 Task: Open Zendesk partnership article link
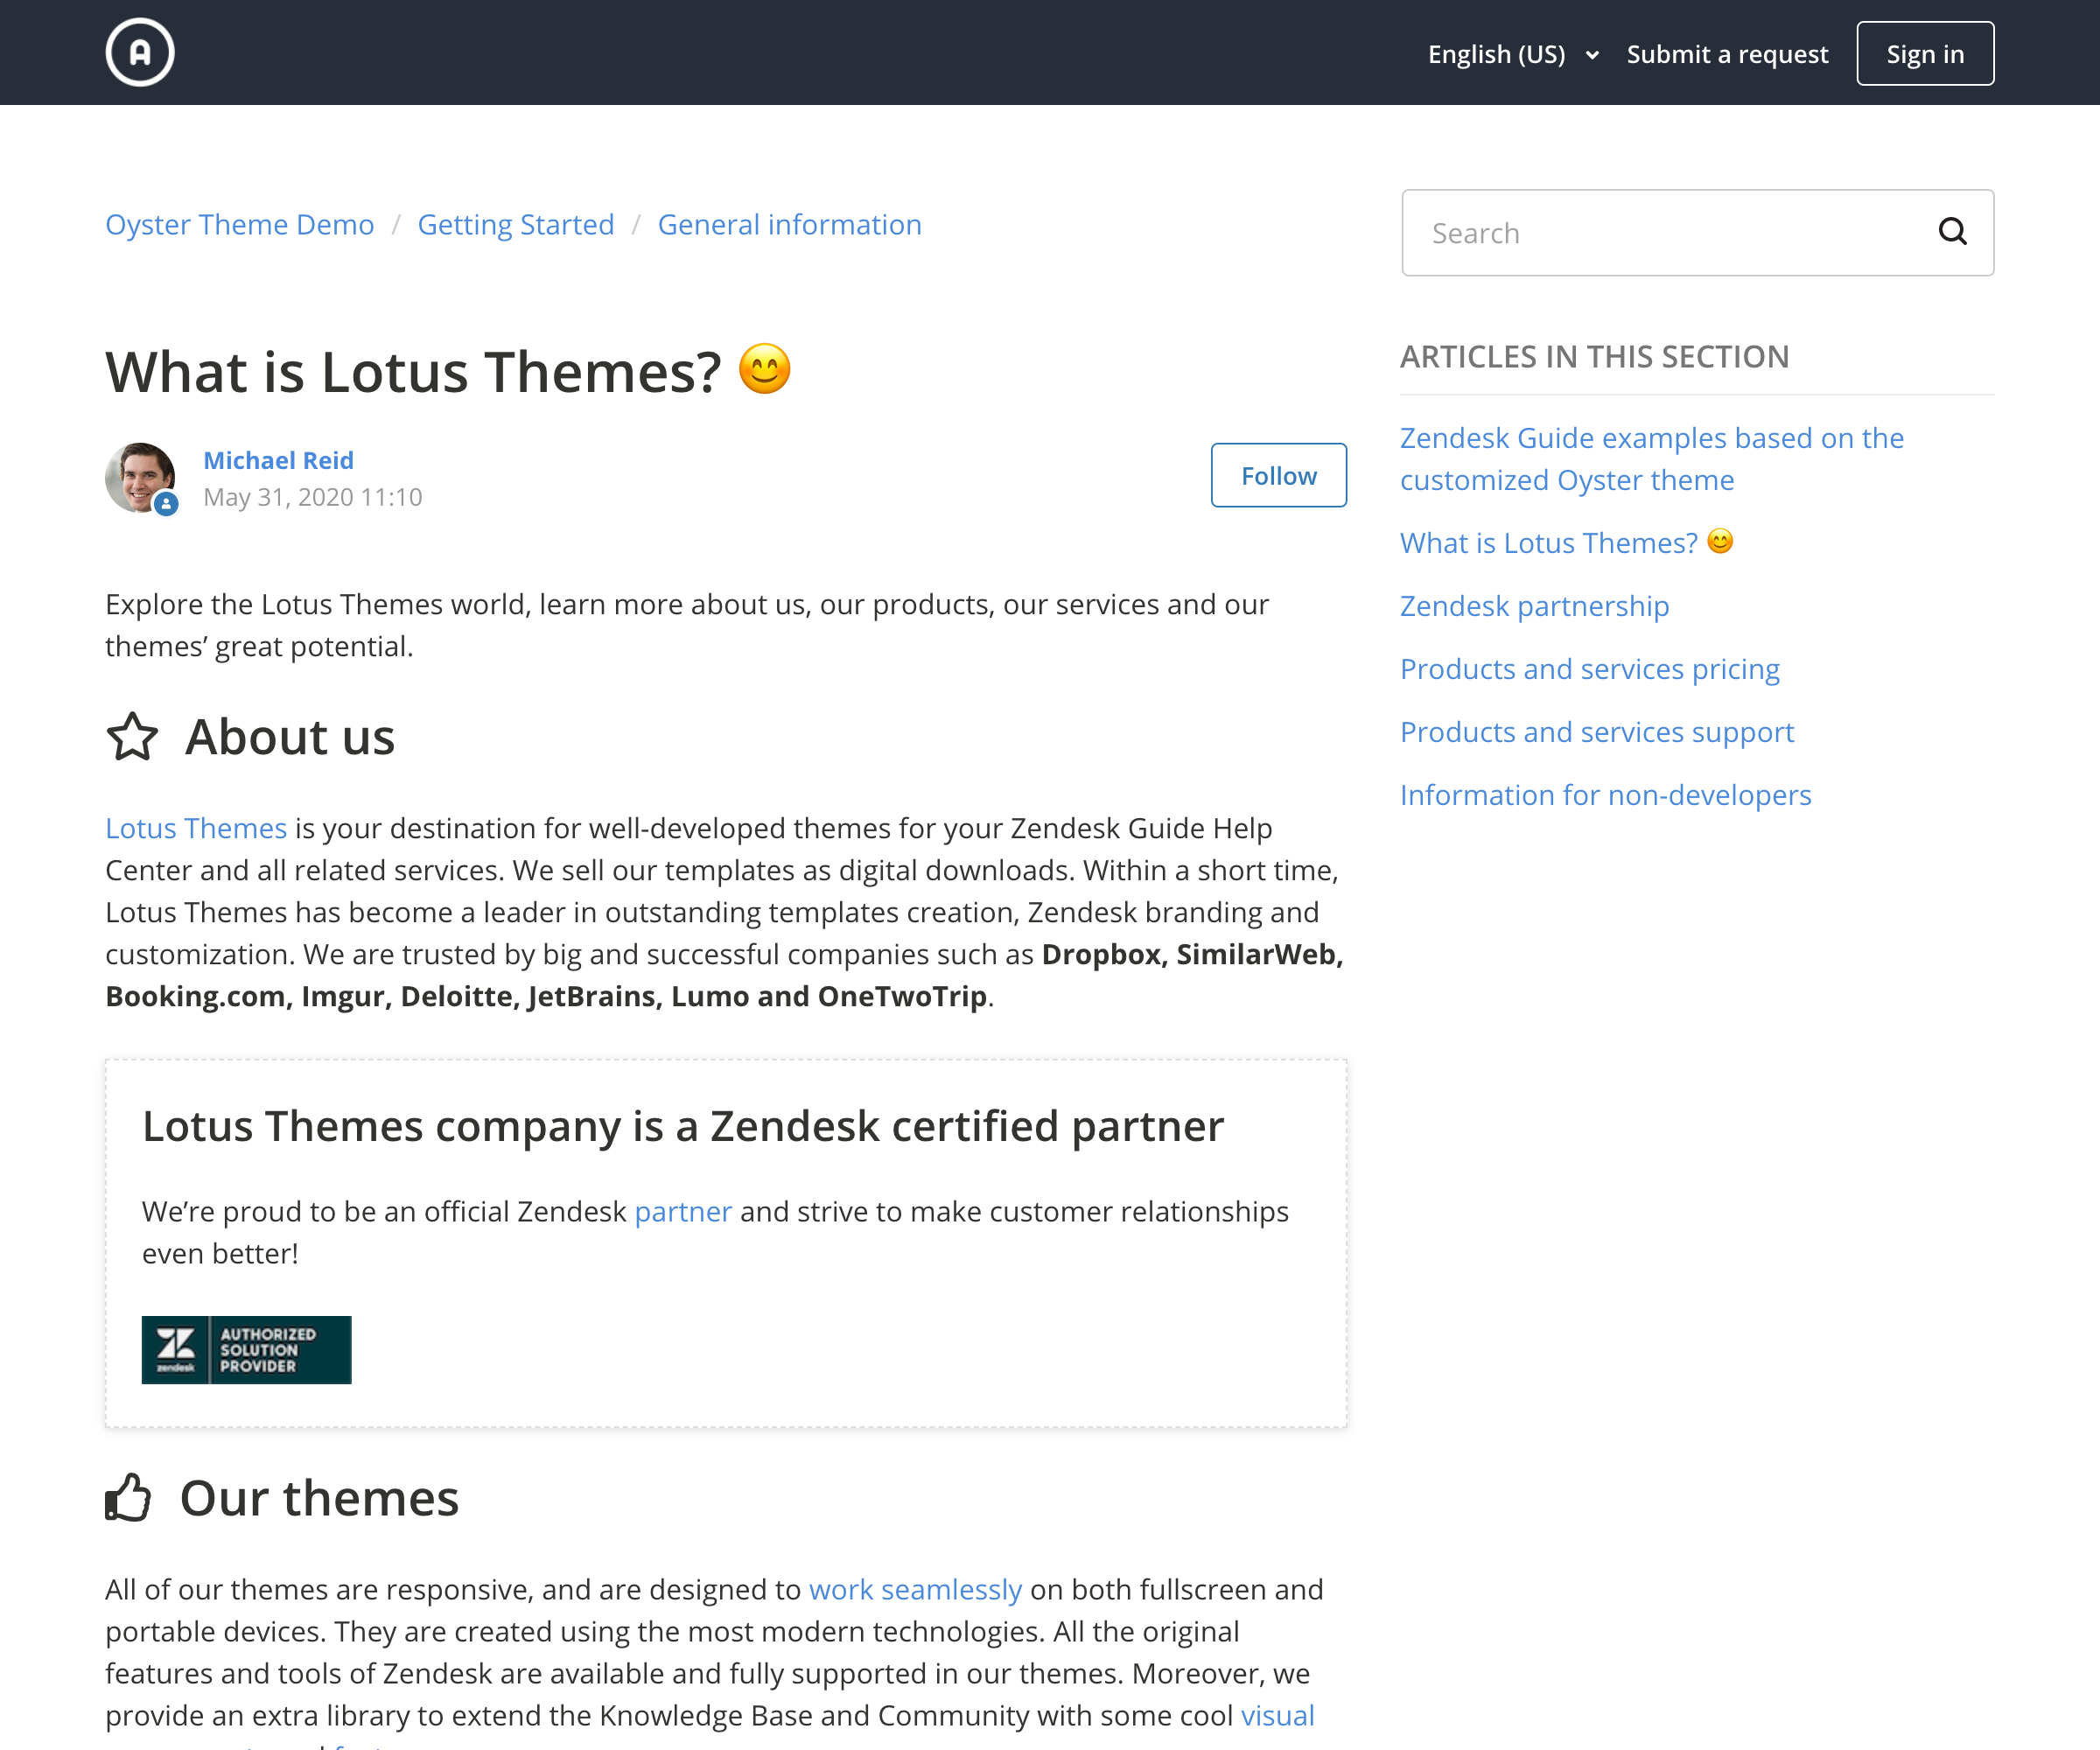pos(1534,606)
